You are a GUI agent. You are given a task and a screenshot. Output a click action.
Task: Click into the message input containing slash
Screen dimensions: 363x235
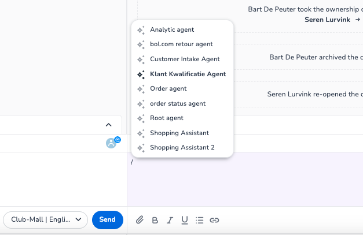[243, 179]
